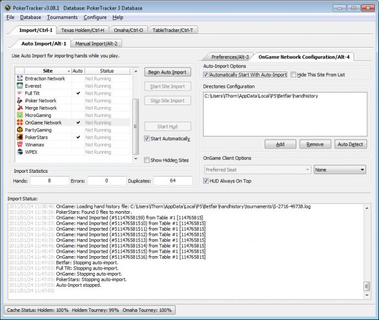Click Import Status scroll up arrow
The image size is (379, 320).
[367, 208]
